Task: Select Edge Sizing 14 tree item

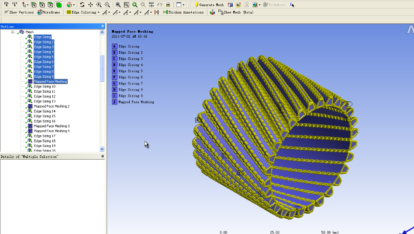Action: point(45,112)
